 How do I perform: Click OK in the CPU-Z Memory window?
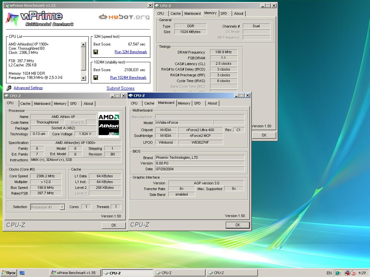[264, 135]
